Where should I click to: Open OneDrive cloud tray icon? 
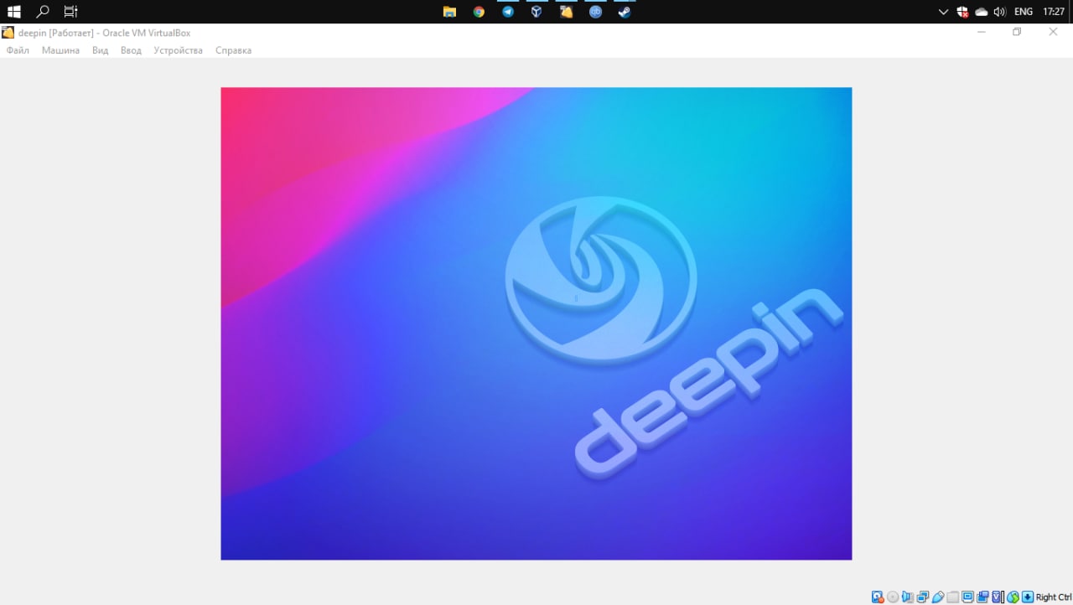point(981,12)
